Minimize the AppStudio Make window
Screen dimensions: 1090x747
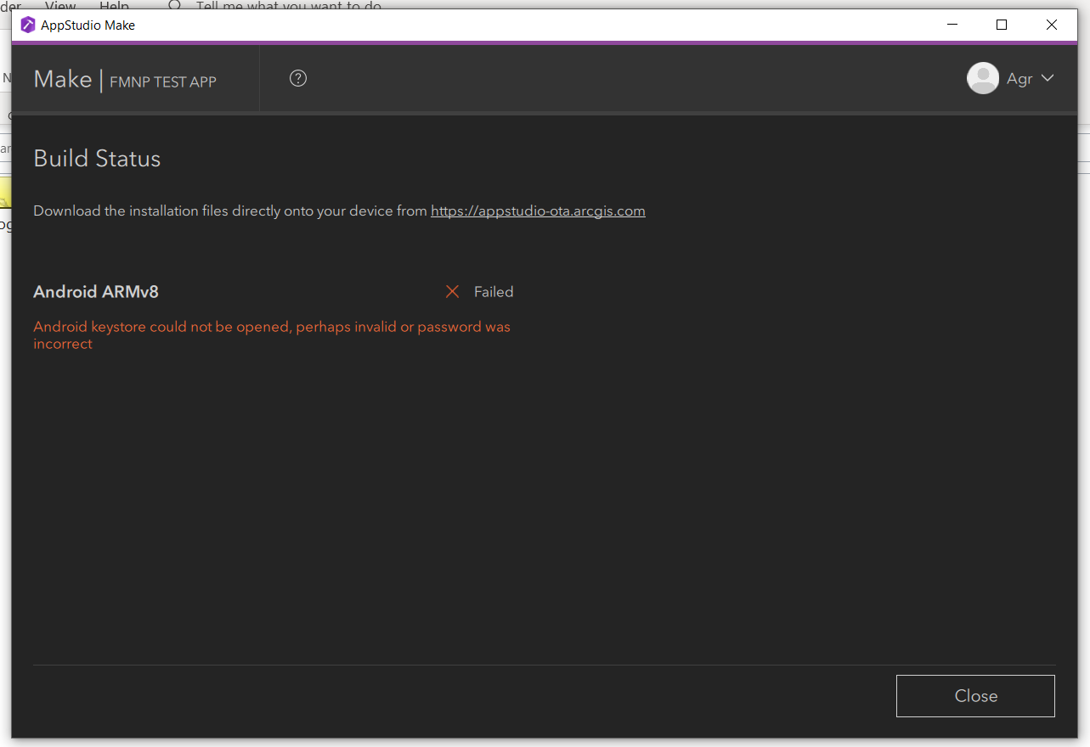[952, 25]
